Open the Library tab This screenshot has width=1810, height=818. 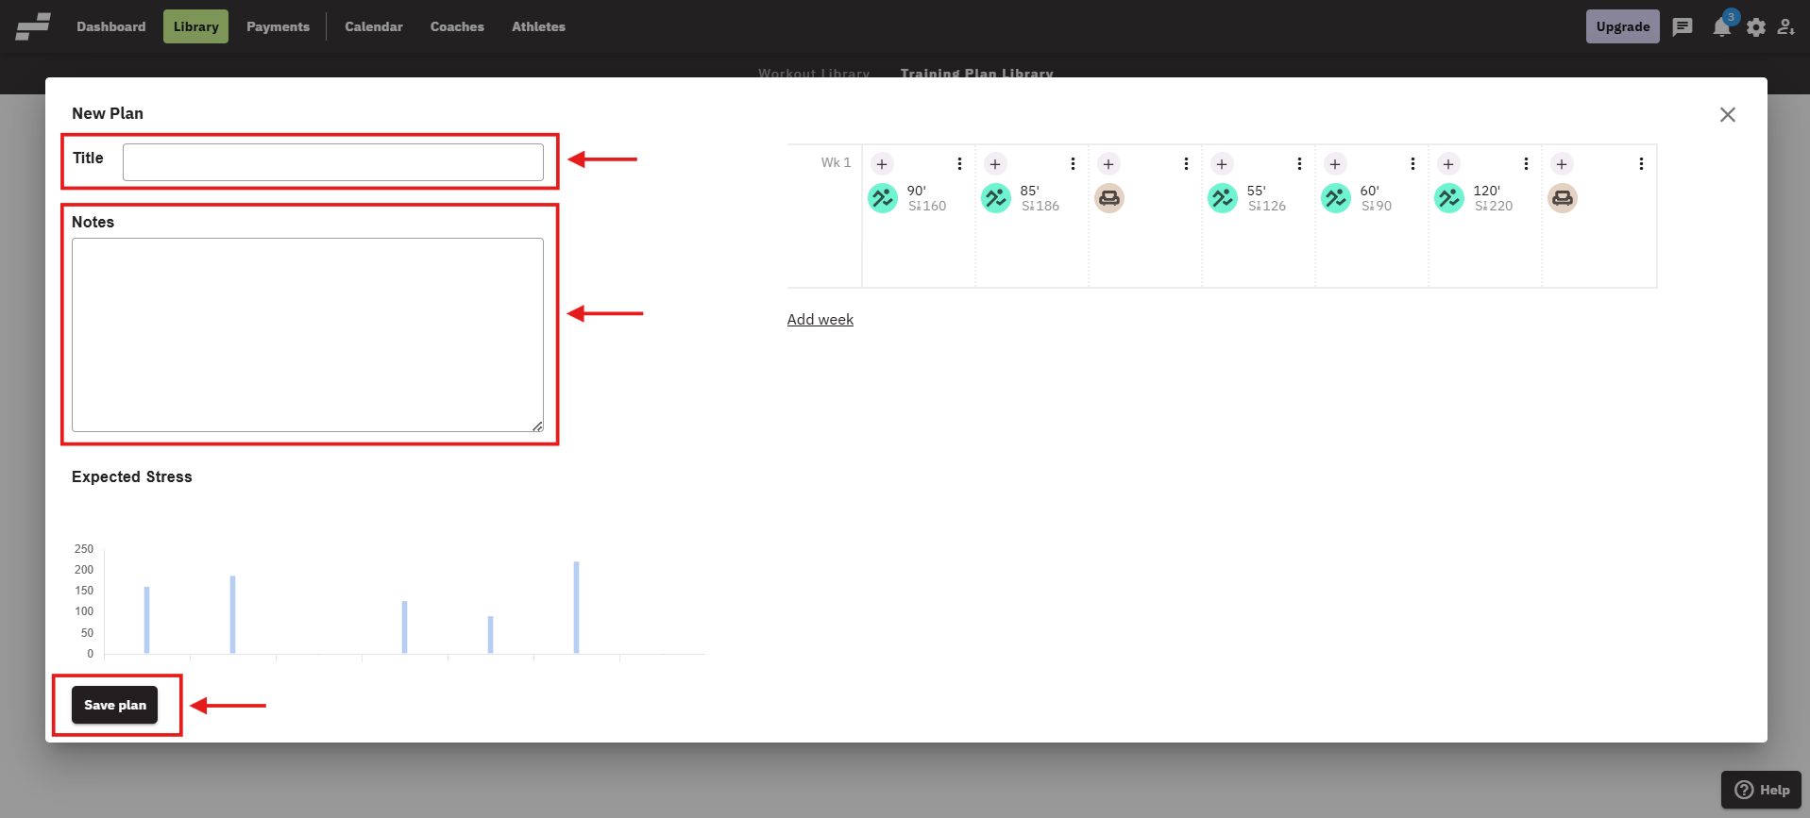pos(195,26)
